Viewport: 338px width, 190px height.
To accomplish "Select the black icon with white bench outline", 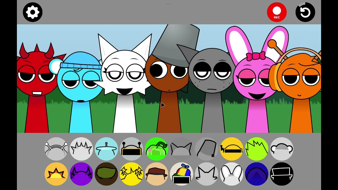I will pyautogui.click(x=282, y=174).
